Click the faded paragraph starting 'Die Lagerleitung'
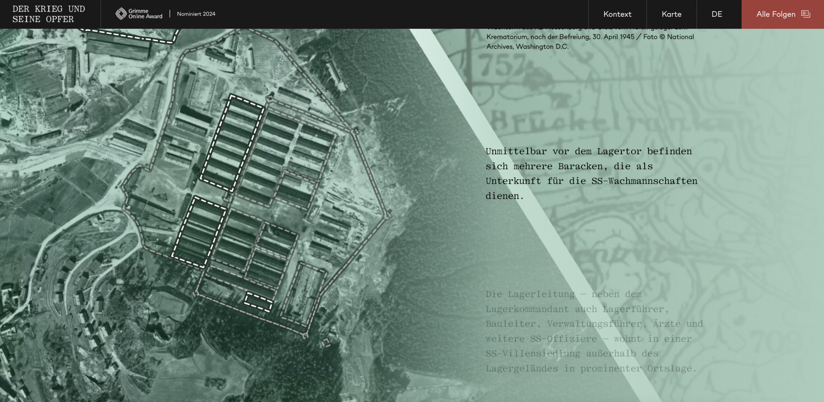Screen dimensions: 824x402 (x=594, y=331)
